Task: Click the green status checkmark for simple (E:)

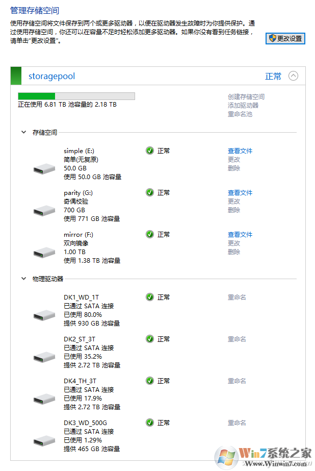Action: tap(150, 151)
